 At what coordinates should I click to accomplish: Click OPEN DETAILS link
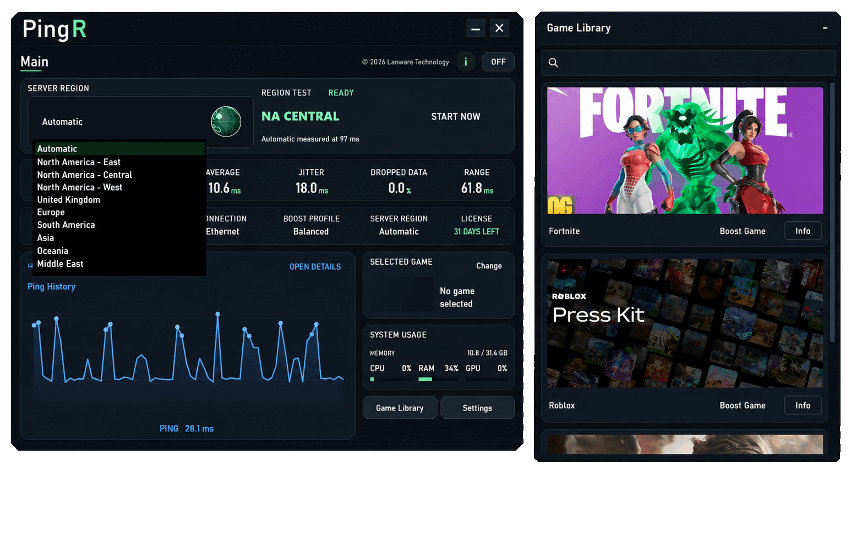point(315,267)
